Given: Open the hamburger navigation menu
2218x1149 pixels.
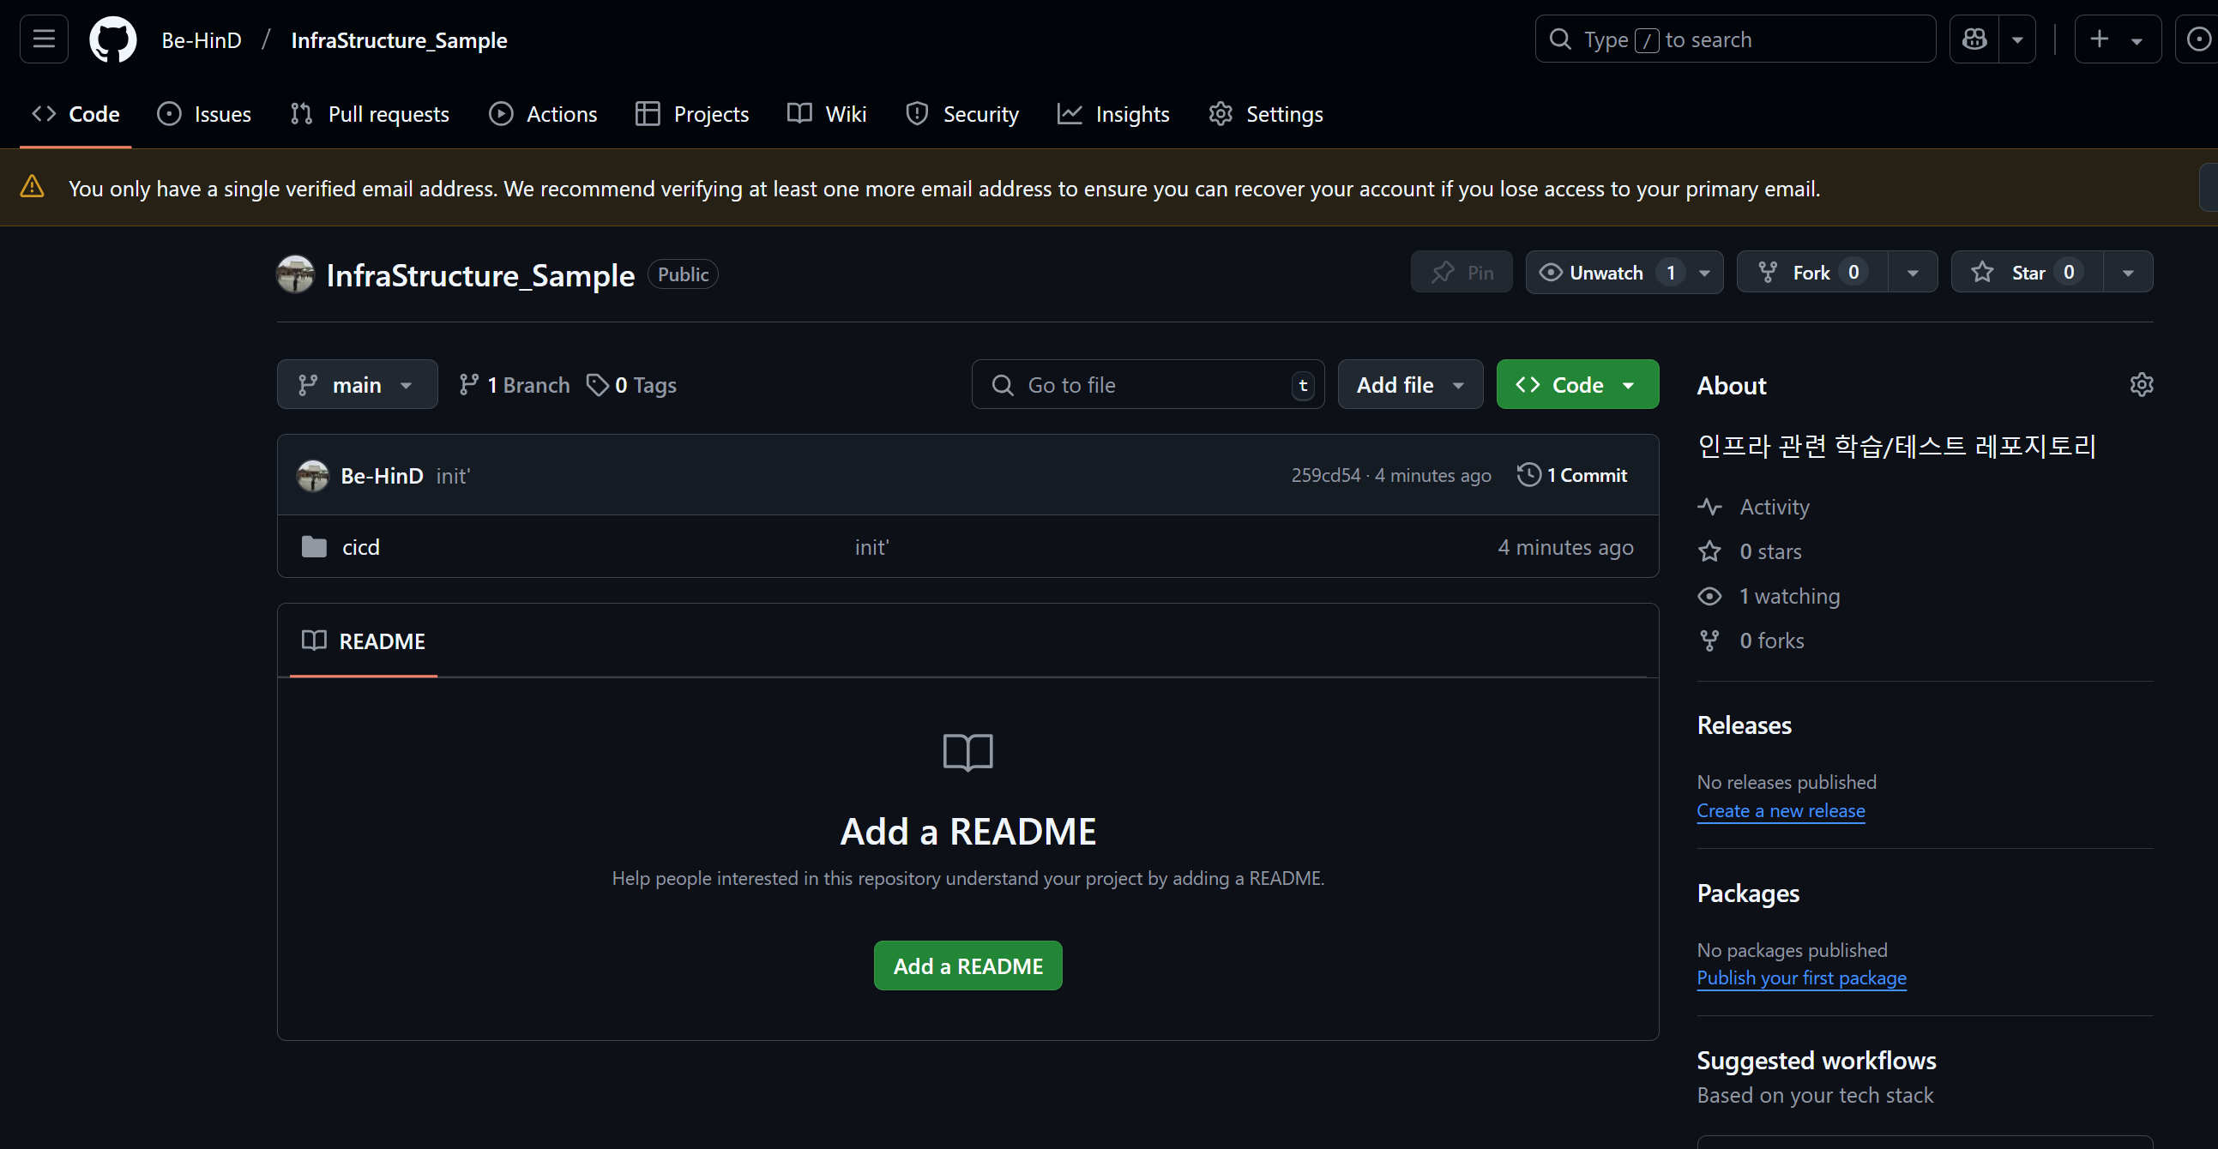Looking at the screenshot, I should (44, 39).
